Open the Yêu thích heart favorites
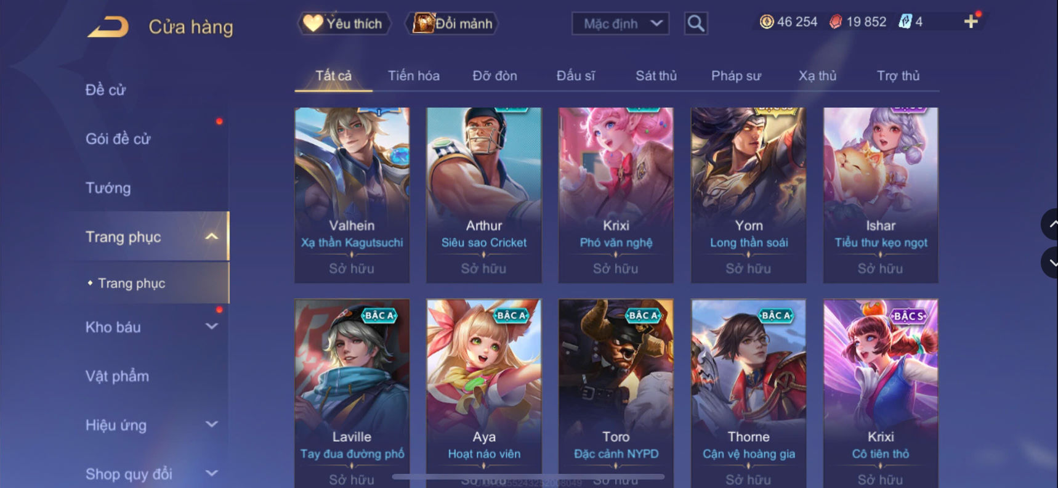 (344, 23)
